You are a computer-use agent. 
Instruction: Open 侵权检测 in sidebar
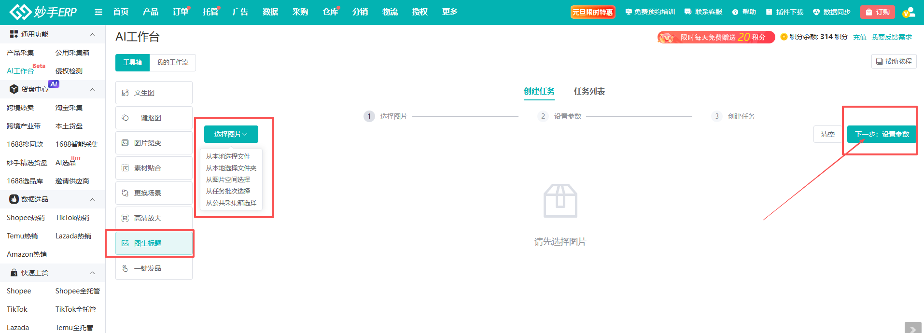click(x=69, y=71)
